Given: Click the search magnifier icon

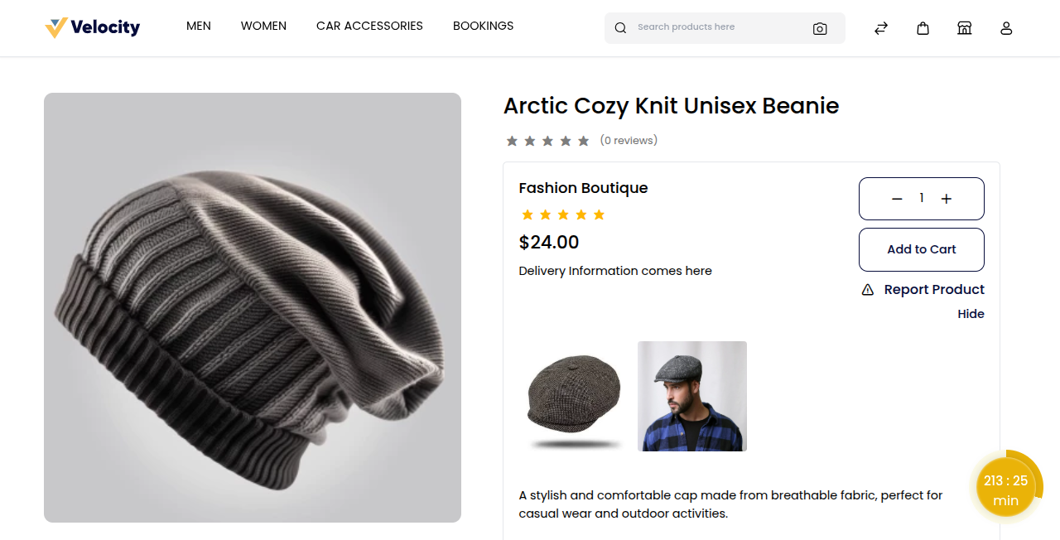Looking at the screenshot, I should click(620, 27).
